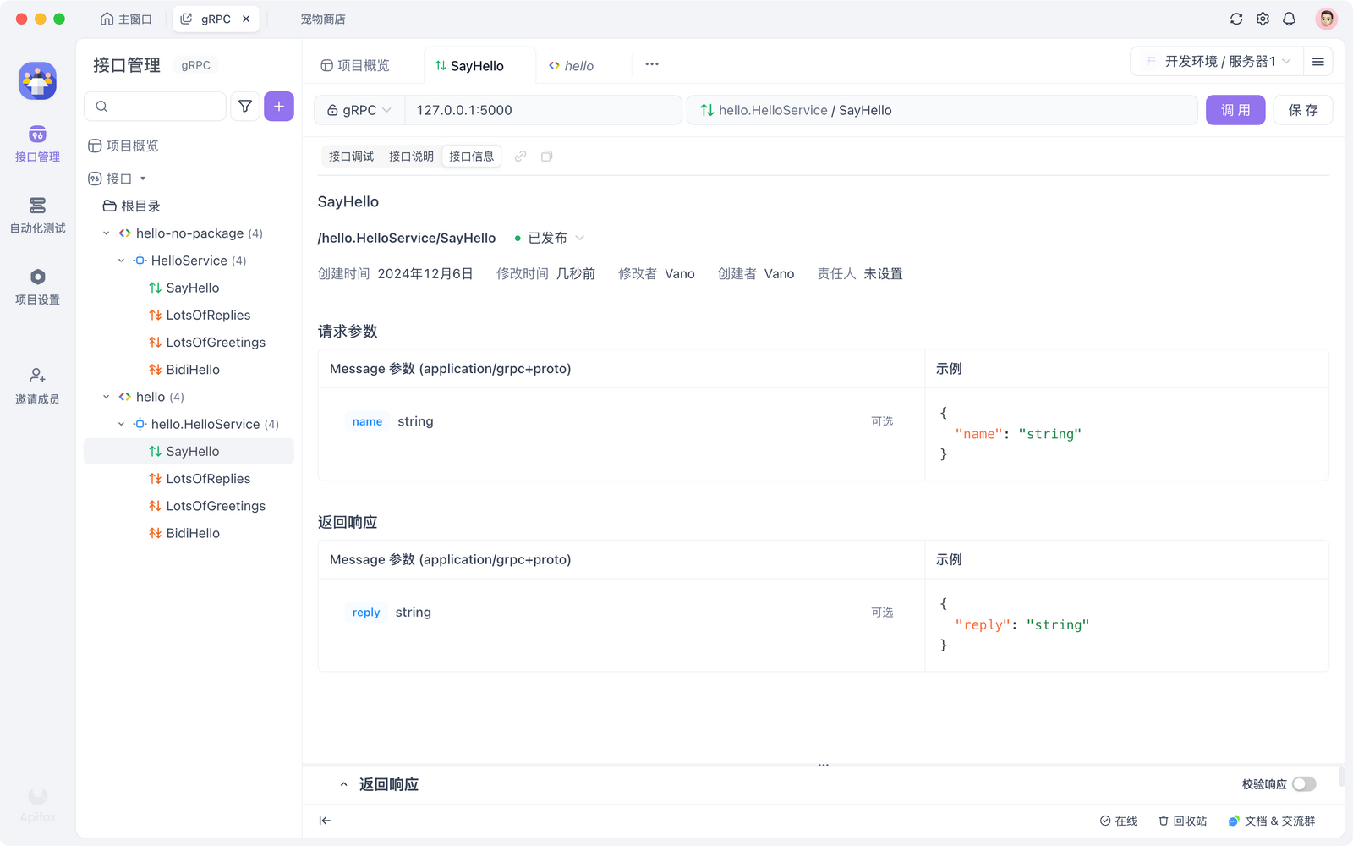Select the 接口管理 sidebar icon
Image resolution: width=1353 pixels, height=846 pixels.
click(37, 142)
